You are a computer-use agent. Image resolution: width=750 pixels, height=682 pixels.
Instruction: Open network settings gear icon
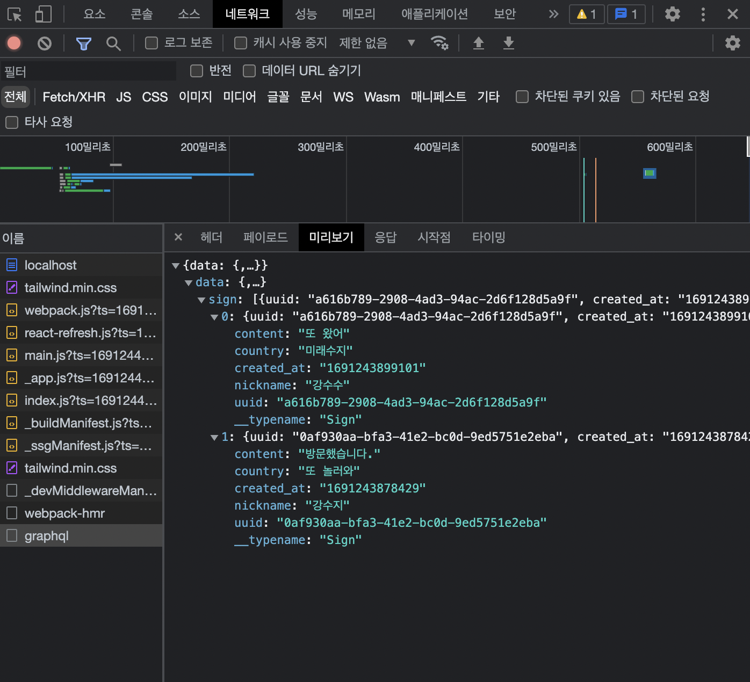pos(732,43)
